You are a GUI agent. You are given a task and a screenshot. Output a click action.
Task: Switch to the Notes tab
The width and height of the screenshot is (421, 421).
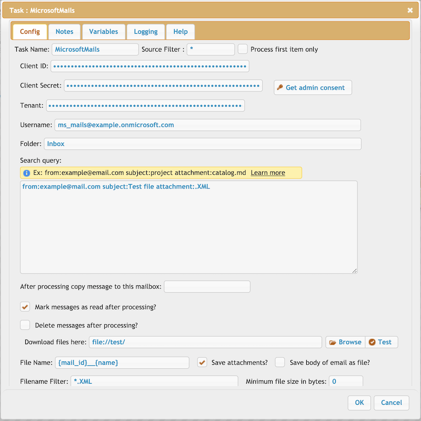click(64, 32)
